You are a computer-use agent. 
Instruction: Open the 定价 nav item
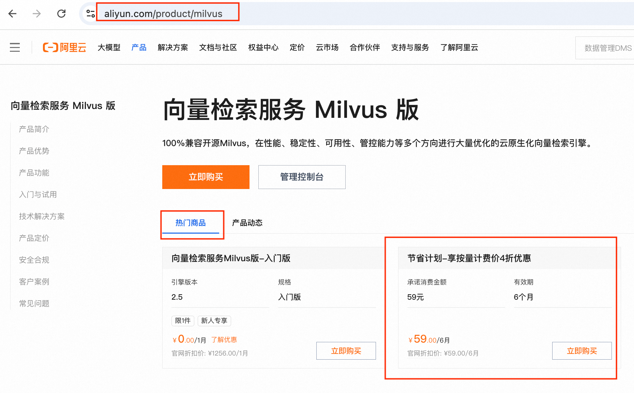[297, 47]
